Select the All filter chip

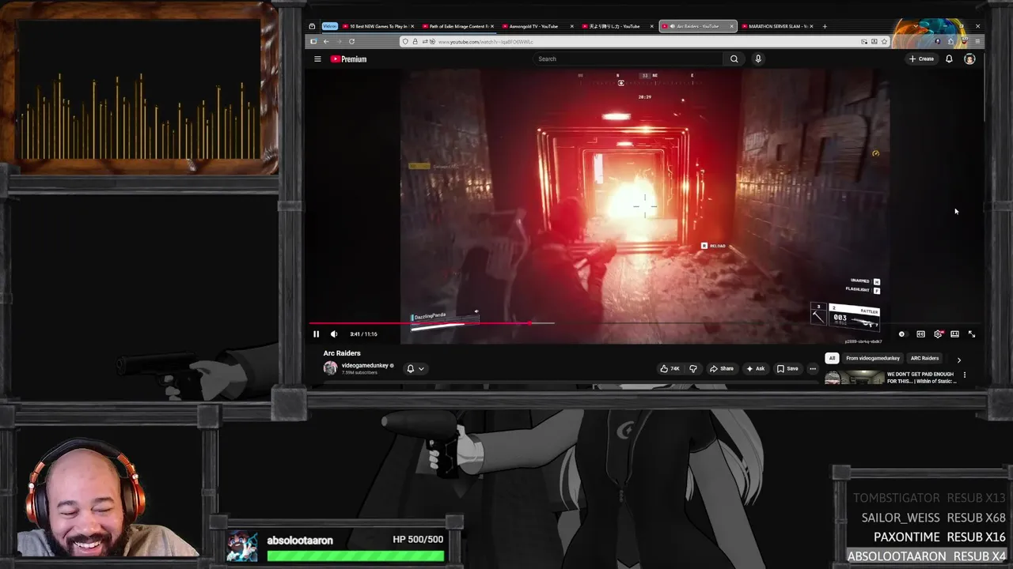click(x=832, y=358)
